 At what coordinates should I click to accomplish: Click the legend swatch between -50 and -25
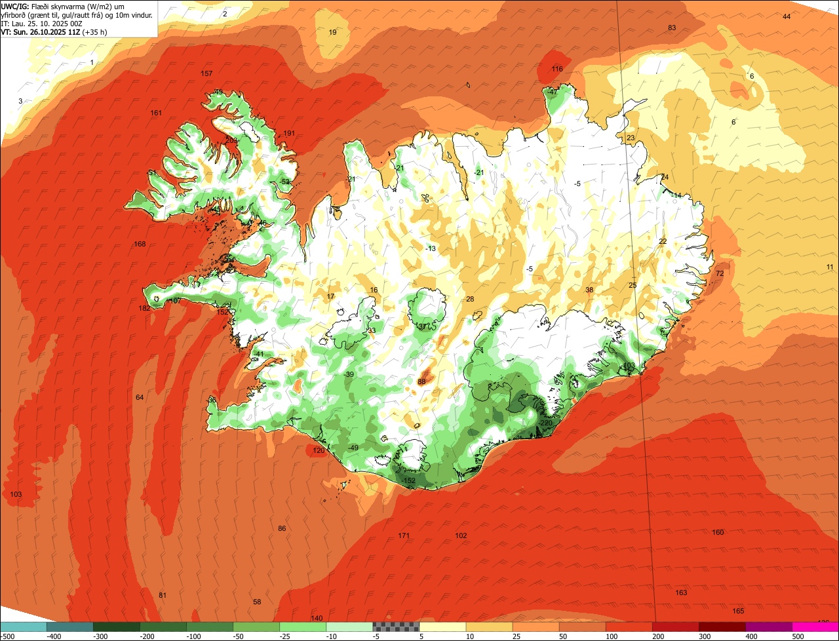point(256,627)
